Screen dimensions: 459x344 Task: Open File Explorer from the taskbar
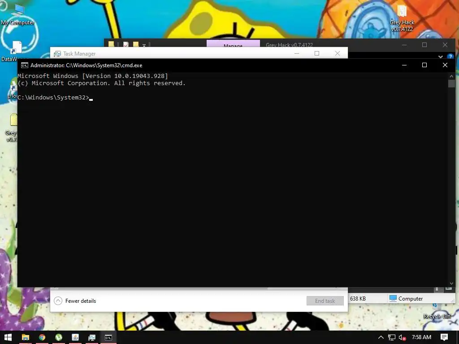(x=26, y=337)
